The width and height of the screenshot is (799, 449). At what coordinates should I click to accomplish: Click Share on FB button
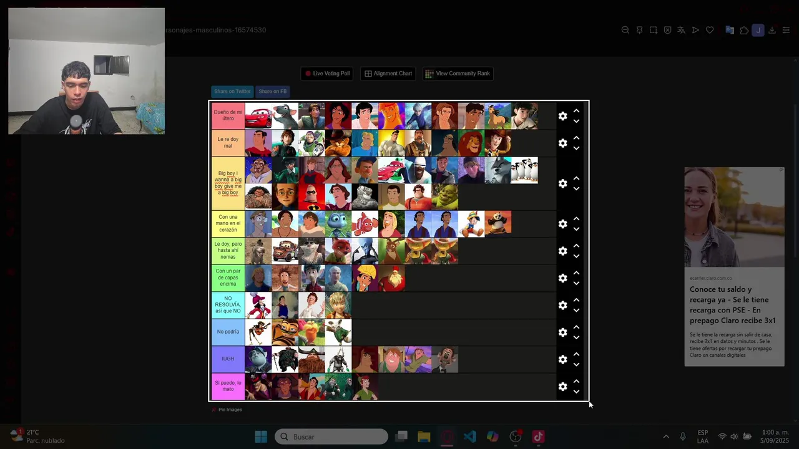(272, 91)
